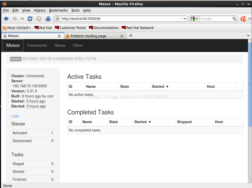Open the Customer Portal bookmark
Image resolution: width=252 pixels, height=188 pixels.
pos(70,28)
